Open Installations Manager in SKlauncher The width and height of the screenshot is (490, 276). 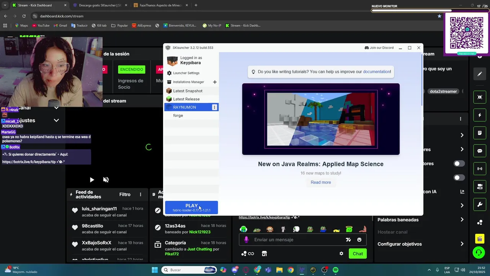[x=188, y=82]
